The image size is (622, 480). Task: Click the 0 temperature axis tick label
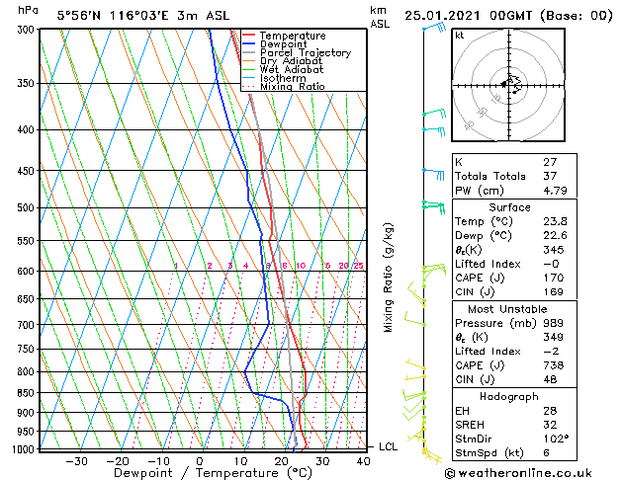pos(200,461)
